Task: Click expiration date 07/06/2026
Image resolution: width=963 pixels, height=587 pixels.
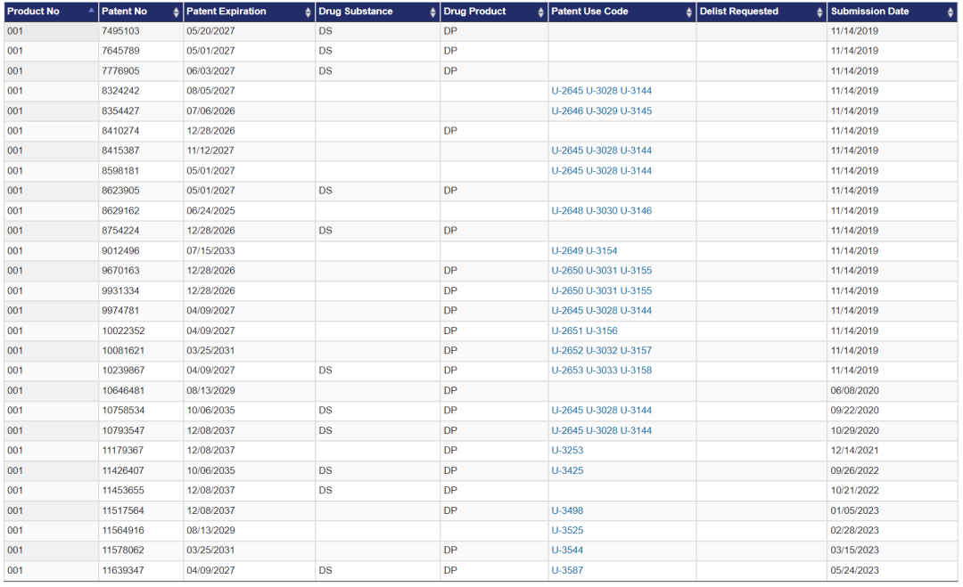Action: (x=210, y=111)
